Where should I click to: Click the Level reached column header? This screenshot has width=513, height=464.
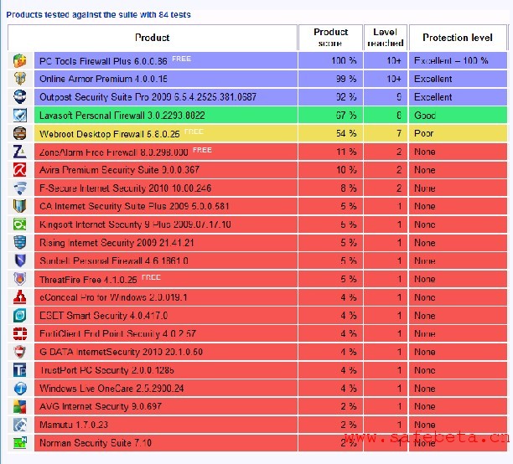click(386, 38)
